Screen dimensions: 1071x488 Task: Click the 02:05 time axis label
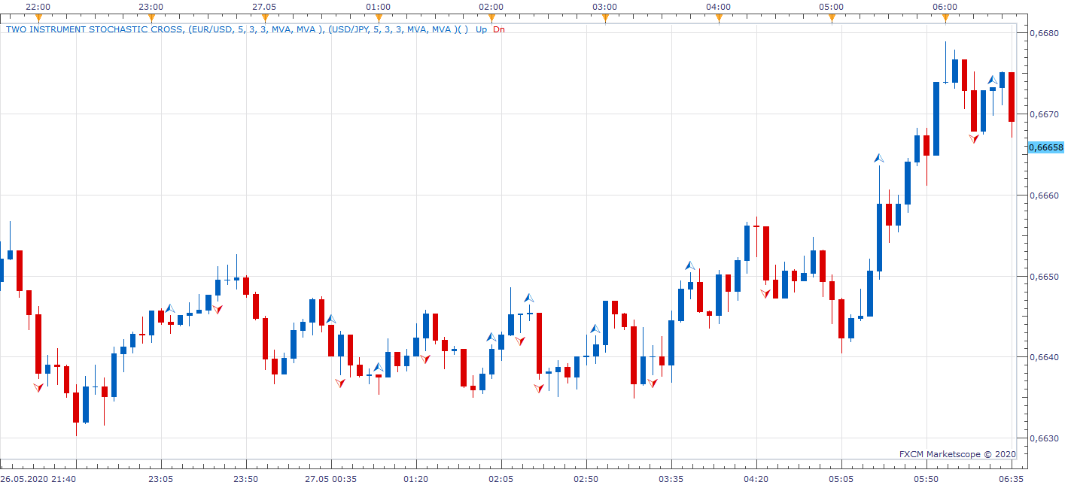pos(501,478)
